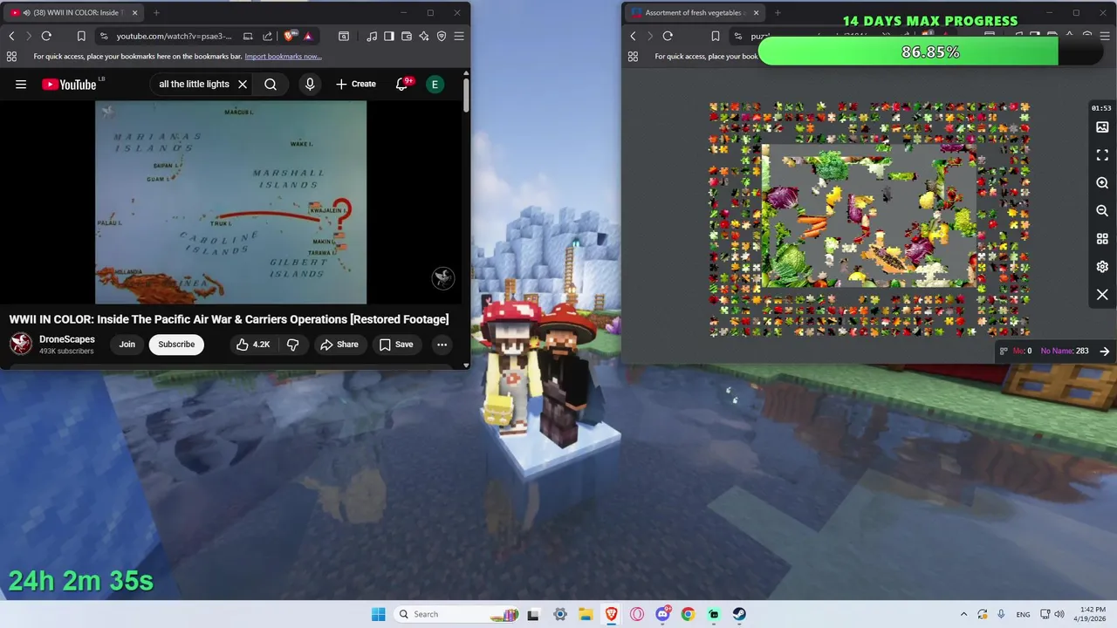Expand the puzzle scoreboard arrow
This screenshot has width=1117, height=628.
(1104, 351)
